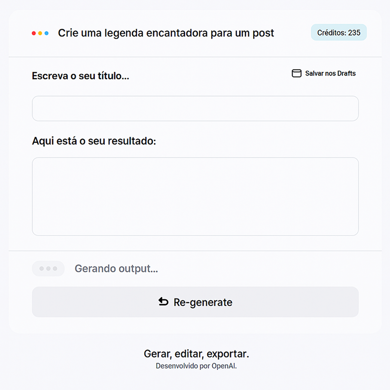Click the three-dot loading indicator pill
Viewport: 390px width, 390px height.
pos(48,269)
